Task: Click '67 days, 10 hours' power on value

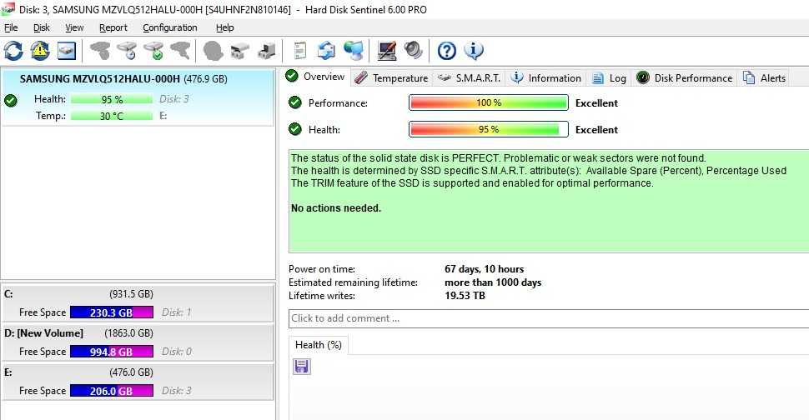Action: pyautogui.click(x=484, y=269)
